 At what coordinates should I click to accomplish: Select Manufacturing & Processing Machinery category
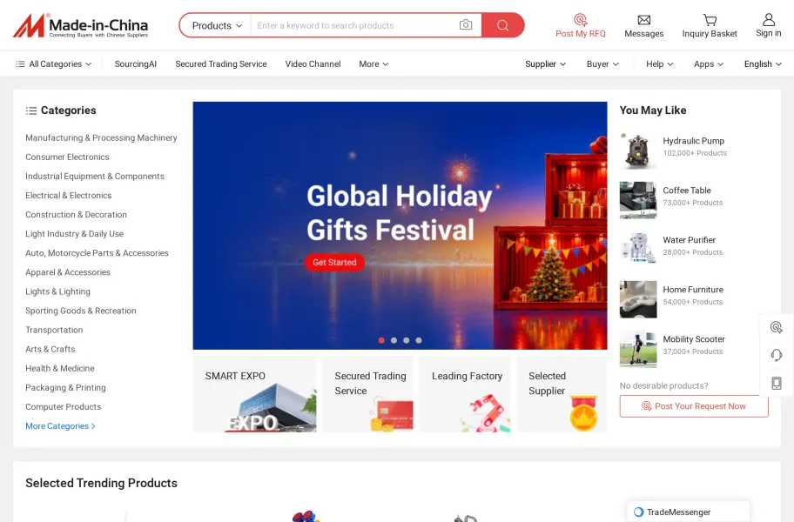(101, 137)
